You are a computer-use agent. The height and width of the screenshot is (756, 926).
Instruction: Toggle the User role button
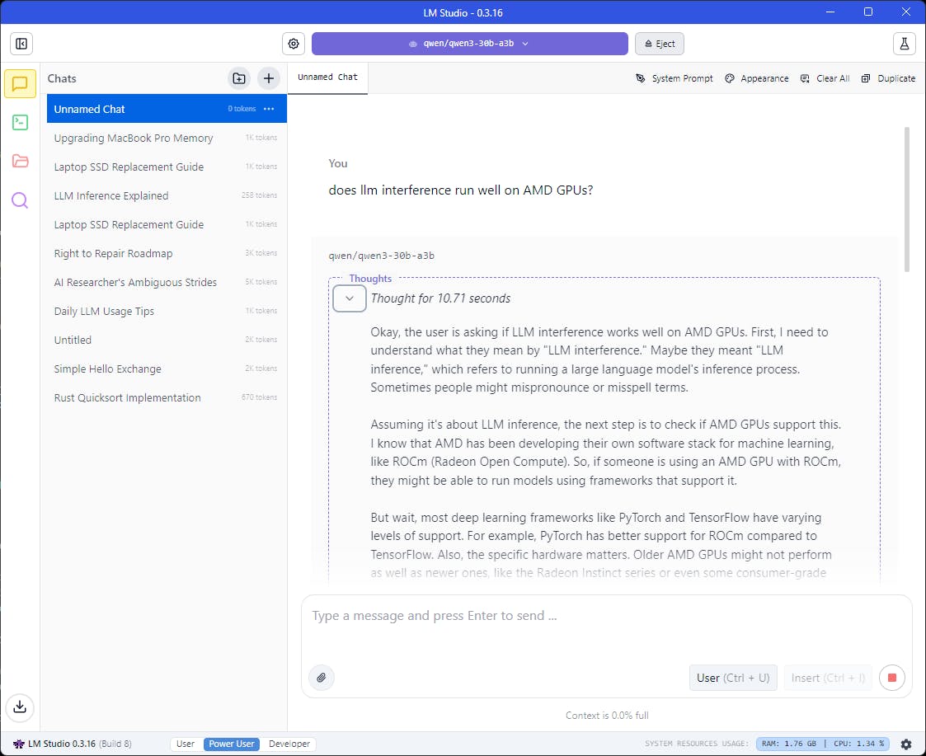(x=733, y=678)
